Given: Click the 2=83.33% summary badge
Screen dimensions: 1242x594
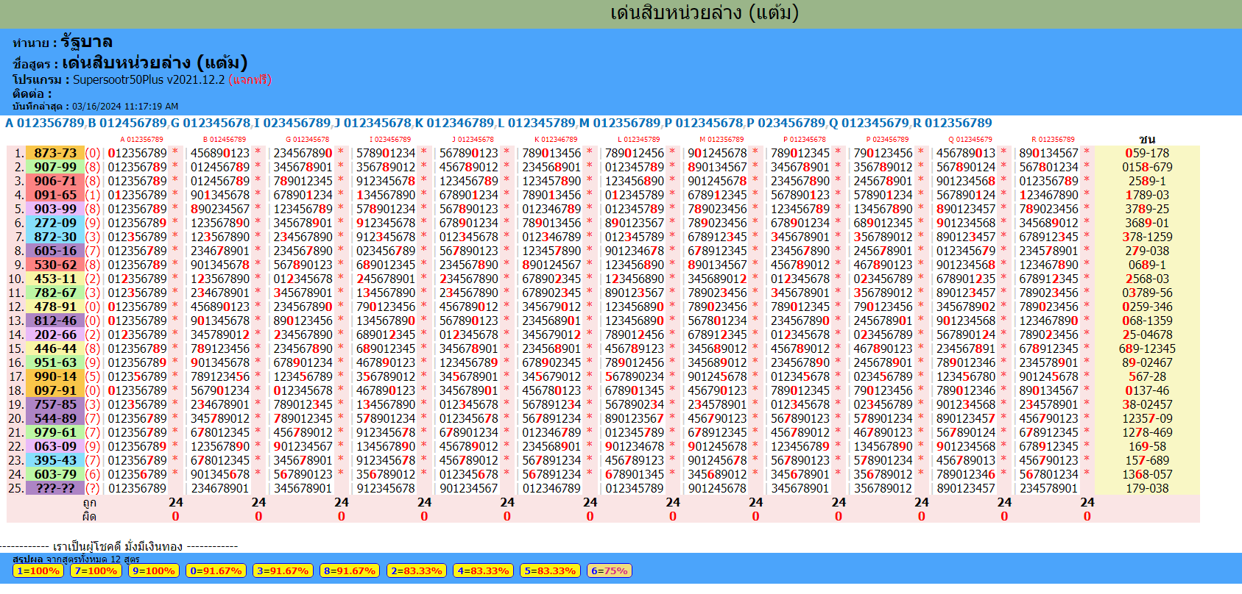Looking at the screenshot, I should tap(416, 570).
